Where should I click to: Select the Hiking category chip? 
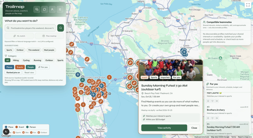16,60
